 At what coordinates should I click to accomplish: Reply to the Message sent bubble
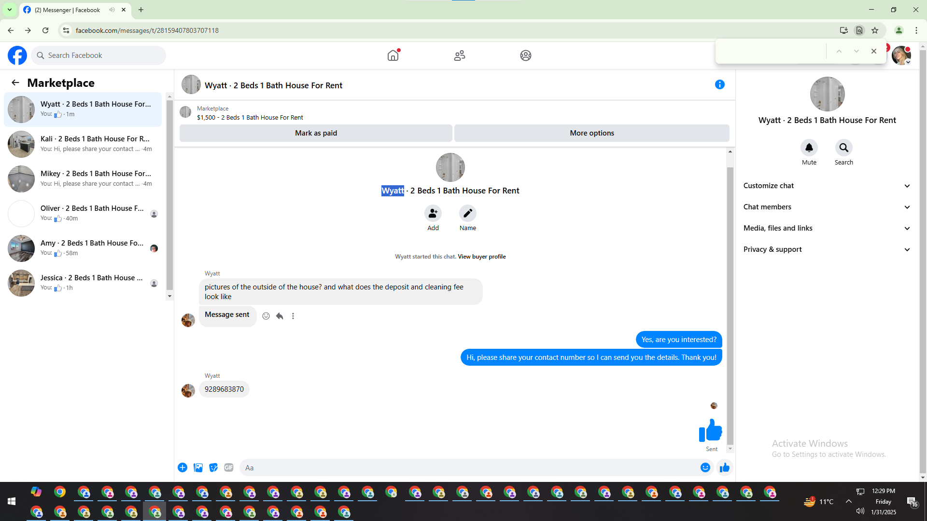(280, 316)
